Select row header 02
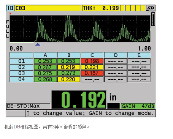This screenshot has width=173, height=139. click(x=22, y=67)
